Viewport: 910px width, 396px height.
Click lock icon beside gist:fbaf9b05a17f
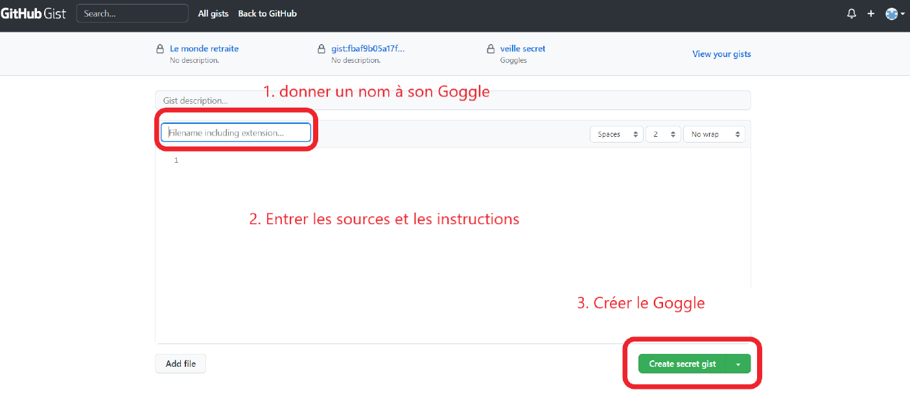tap(321, 49)
